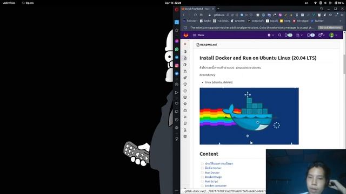Screen dimensions: 346x194
Task: Open the nitrotype bookmark
Action: [301, 21]
